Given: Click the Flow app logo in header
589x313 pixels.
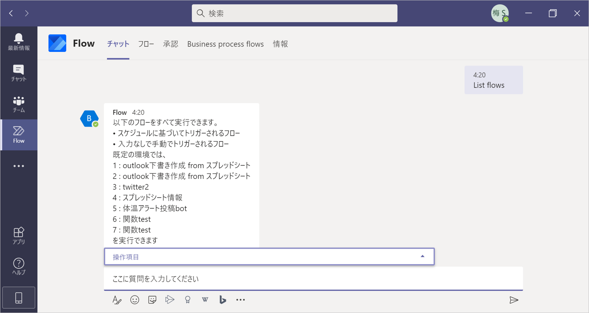Looking at the screenshot, I should click(57, 43).
